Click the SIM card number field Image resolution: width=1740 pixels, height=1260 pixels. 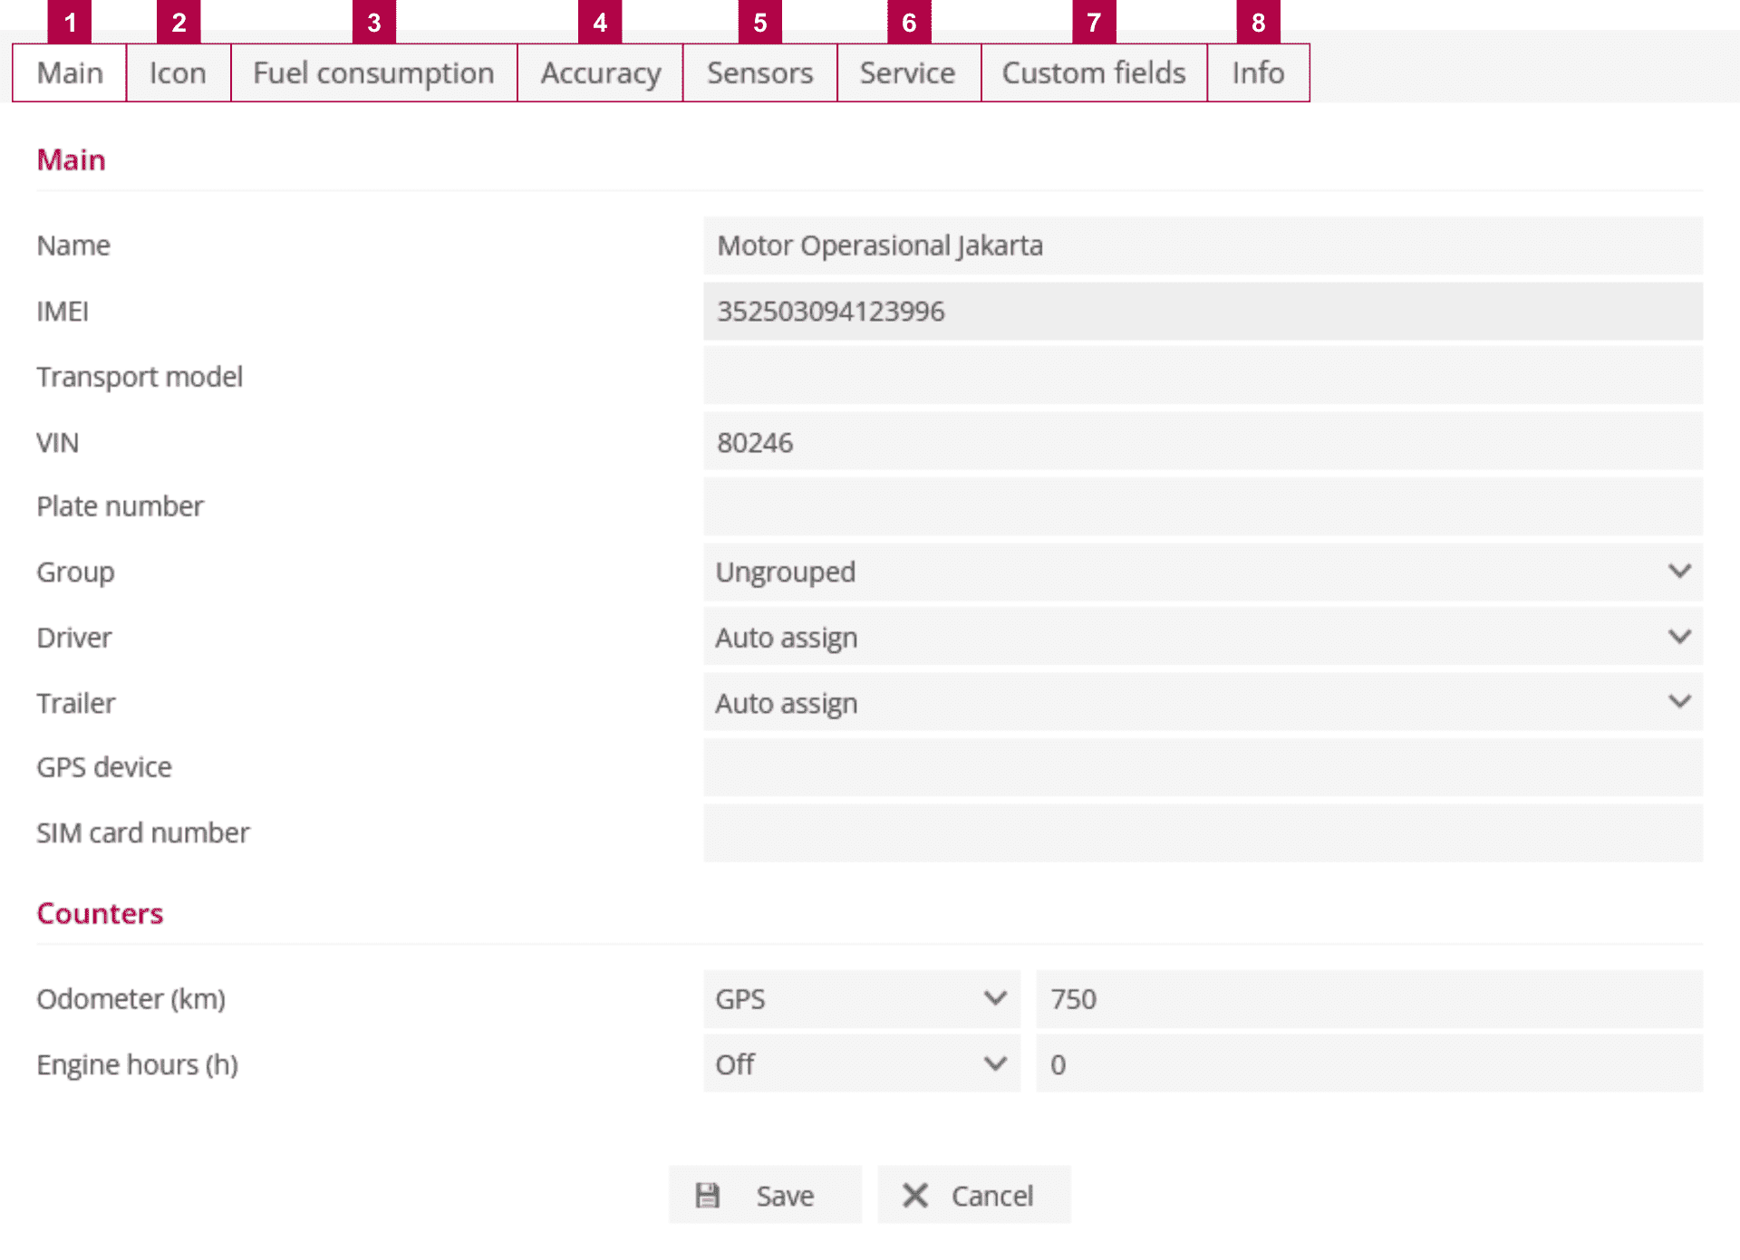click(x=1203, y=832)
